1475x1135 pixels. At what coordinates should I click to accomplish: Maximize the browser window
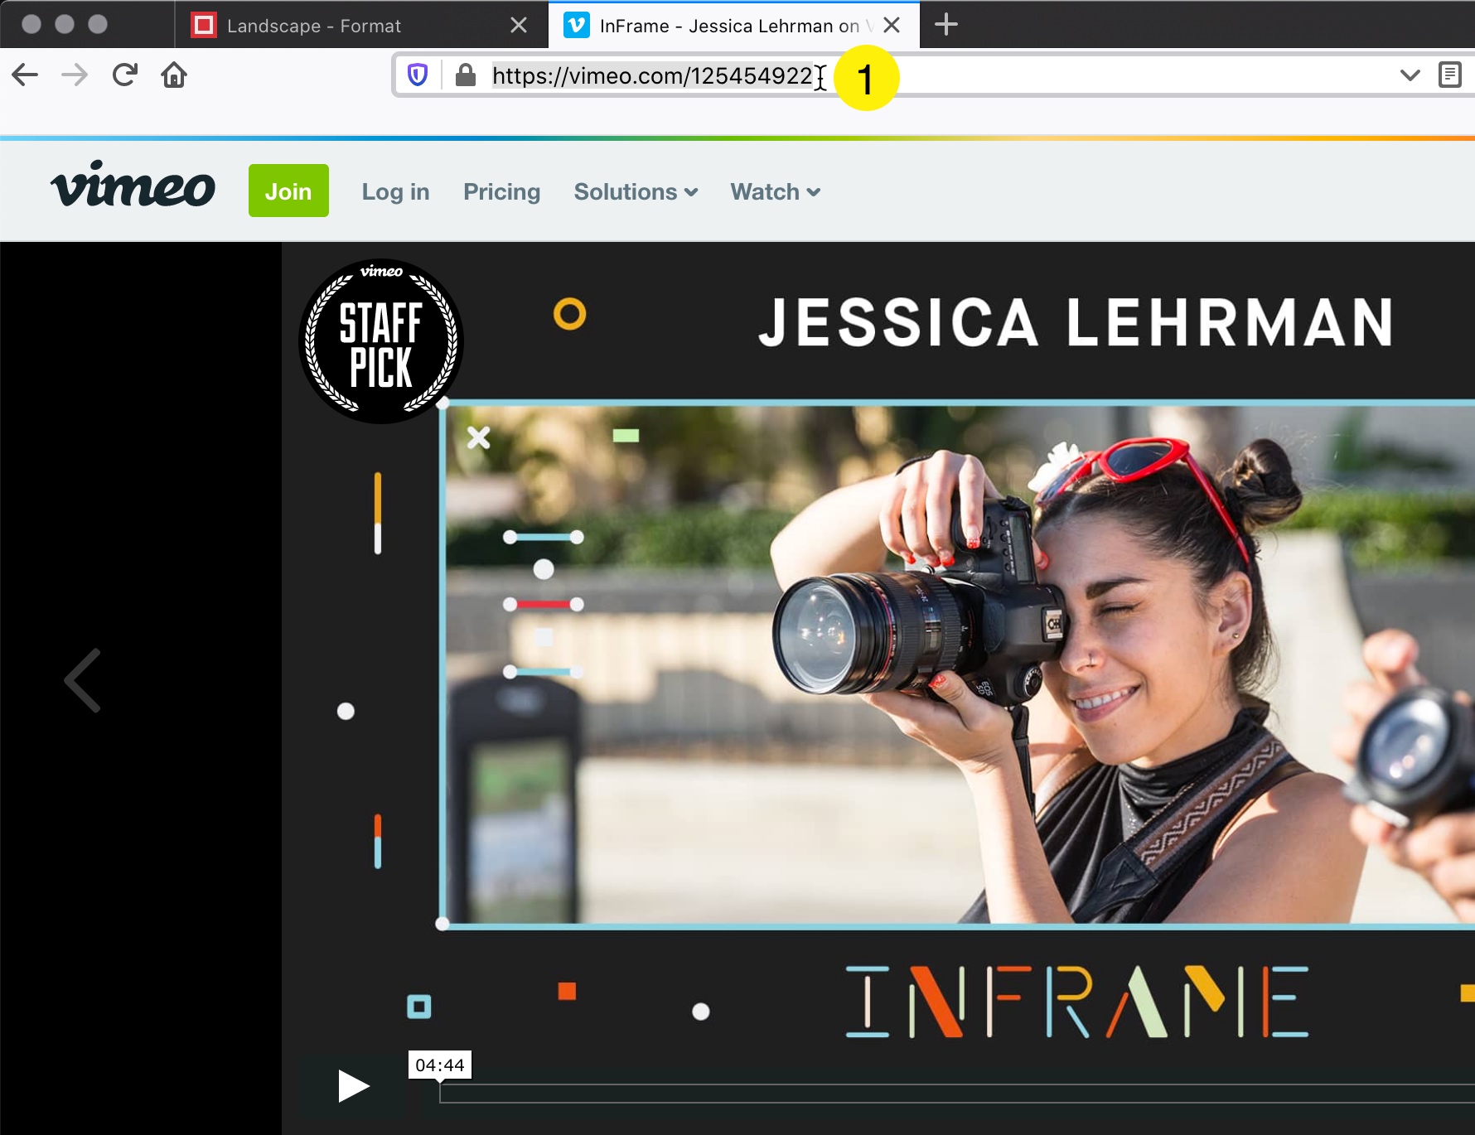[98, 24]
